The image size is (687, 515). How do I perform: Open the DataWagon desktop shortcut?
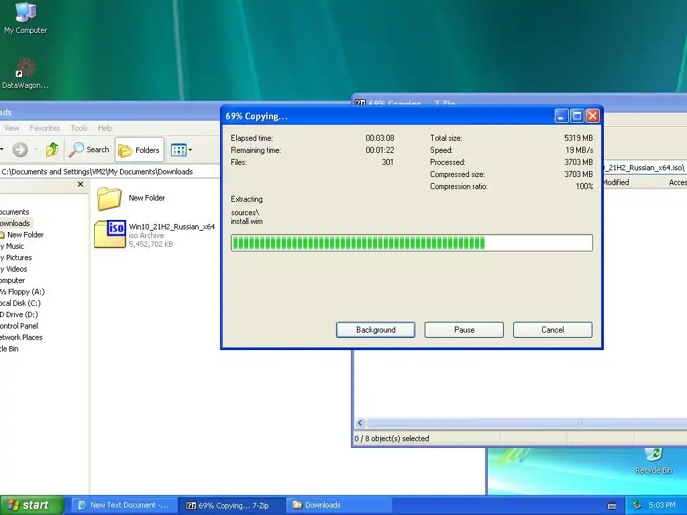25,73
